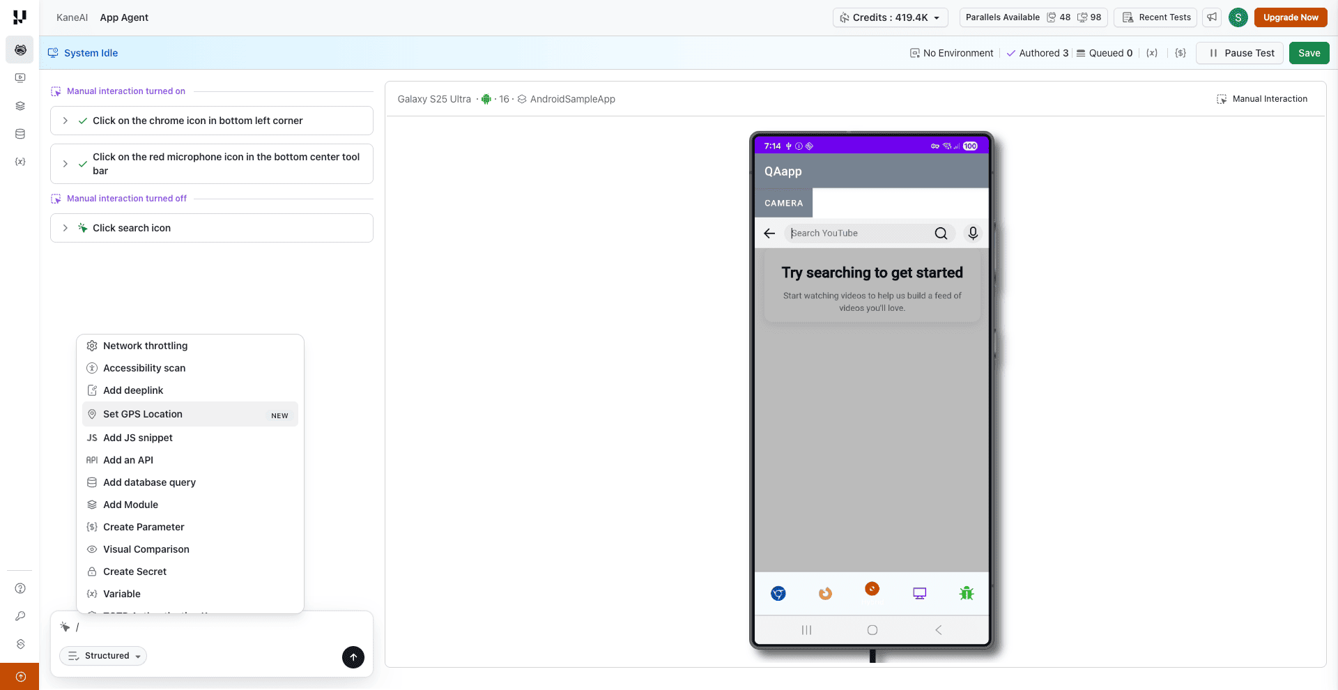Tap the blue Chrome icon in phone toolbar
The image size is (1338, 690).
tap(778, 593)
